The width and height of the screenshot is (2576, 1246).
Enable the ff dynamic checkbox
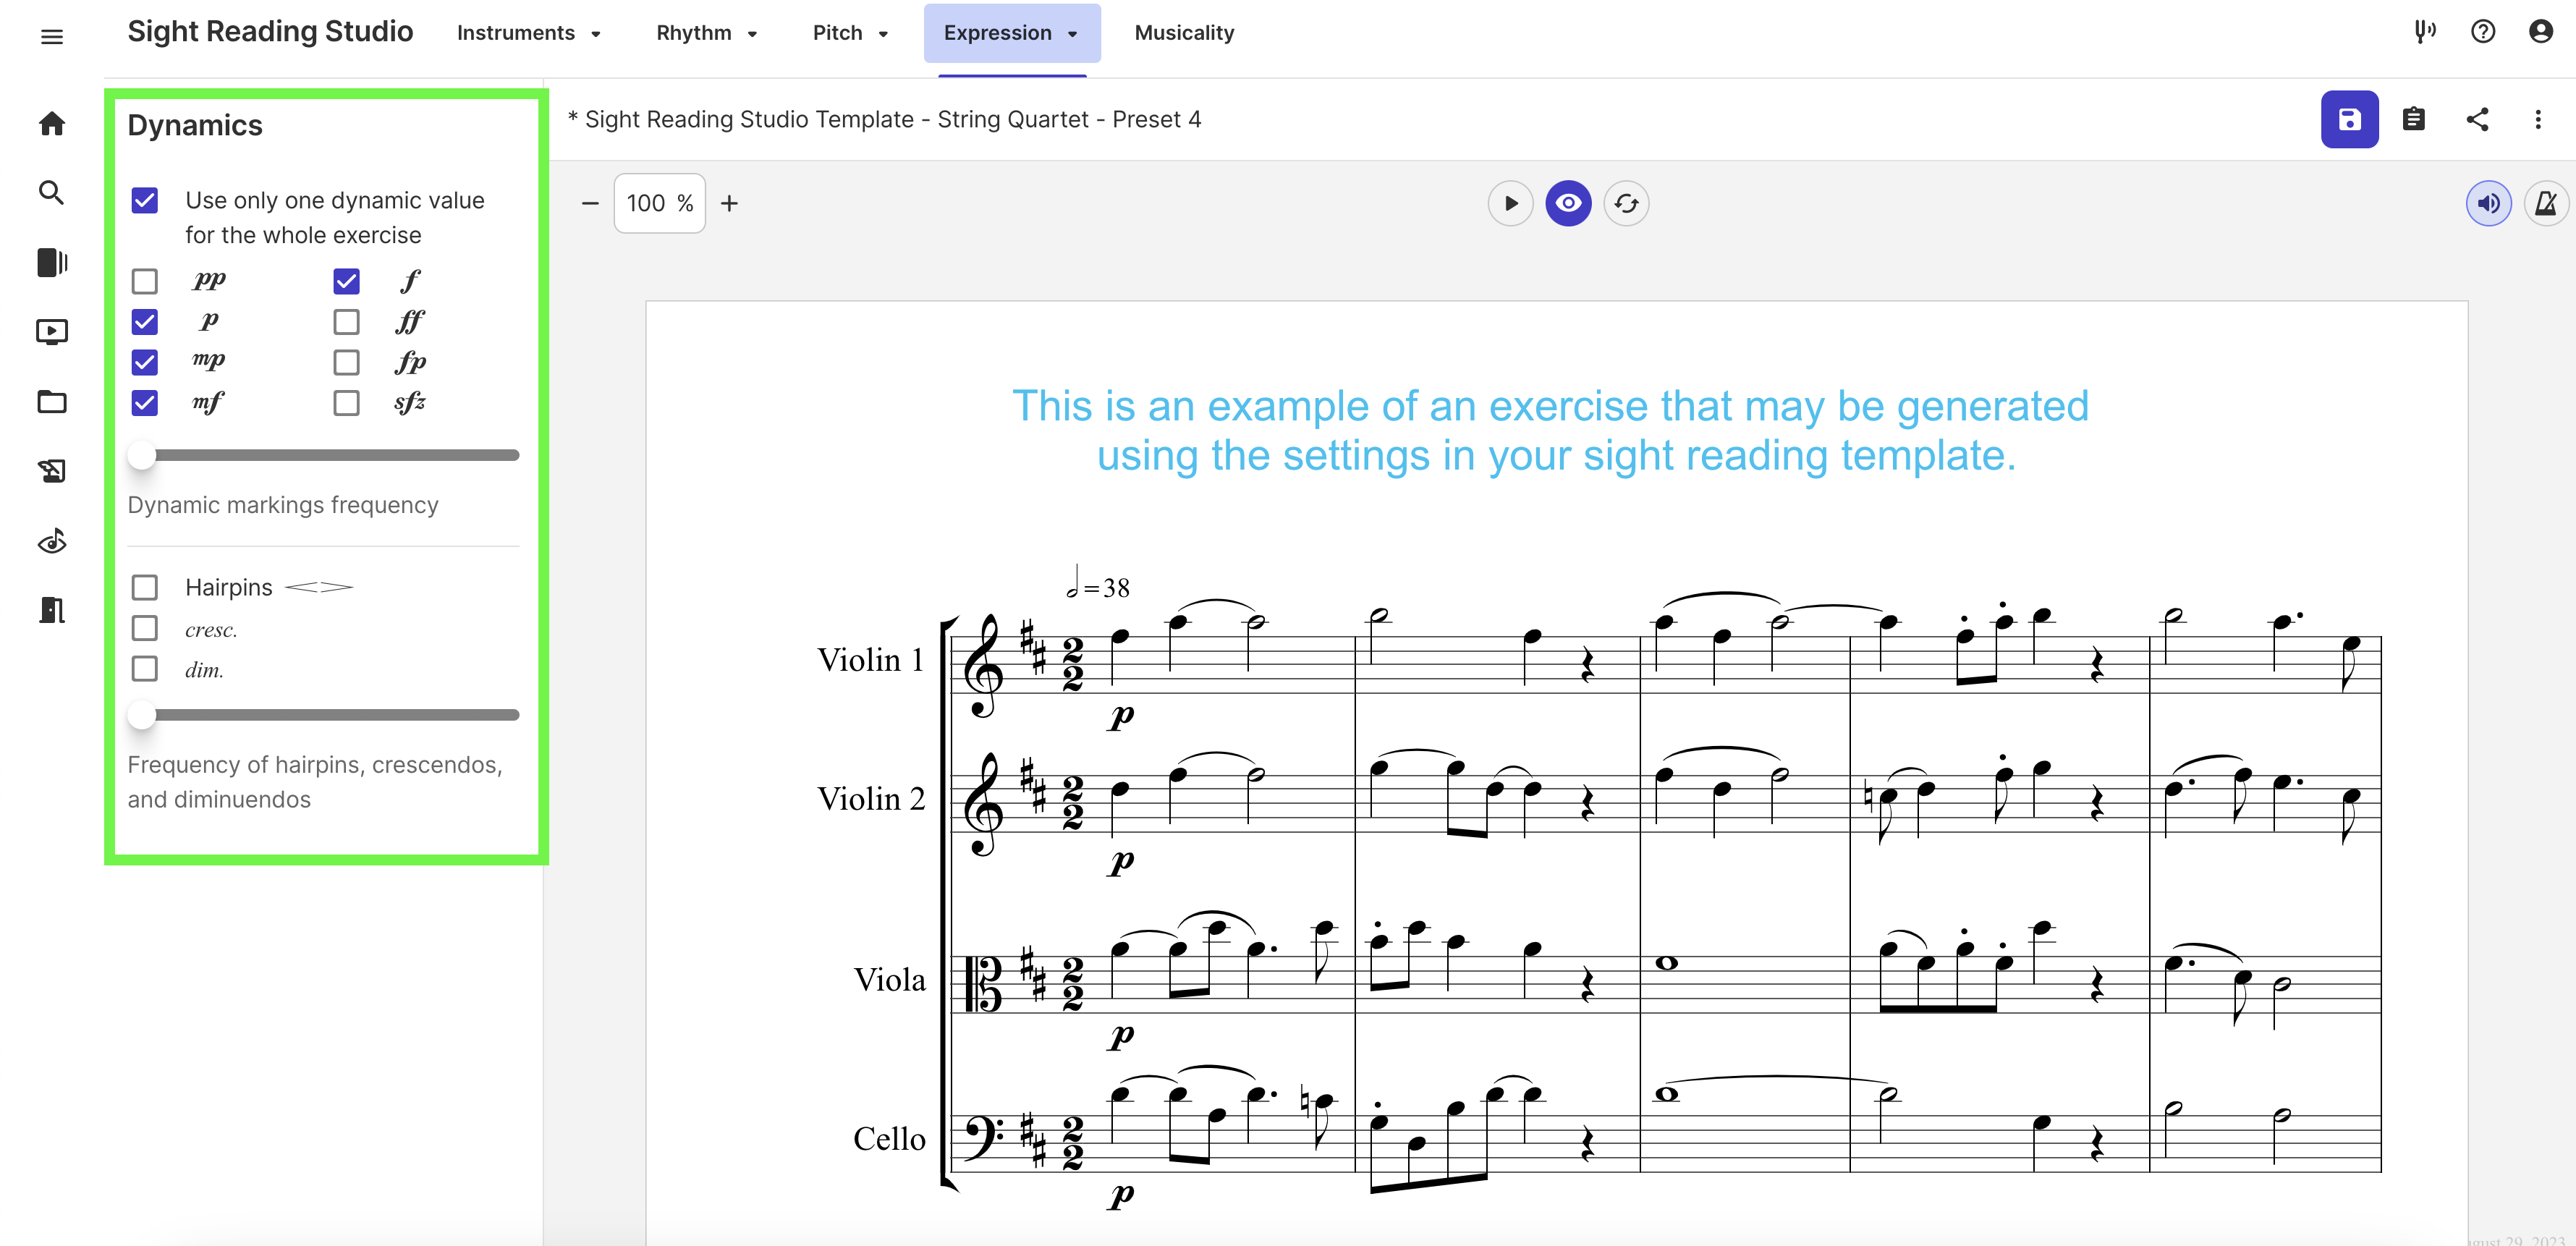[347, 322]
